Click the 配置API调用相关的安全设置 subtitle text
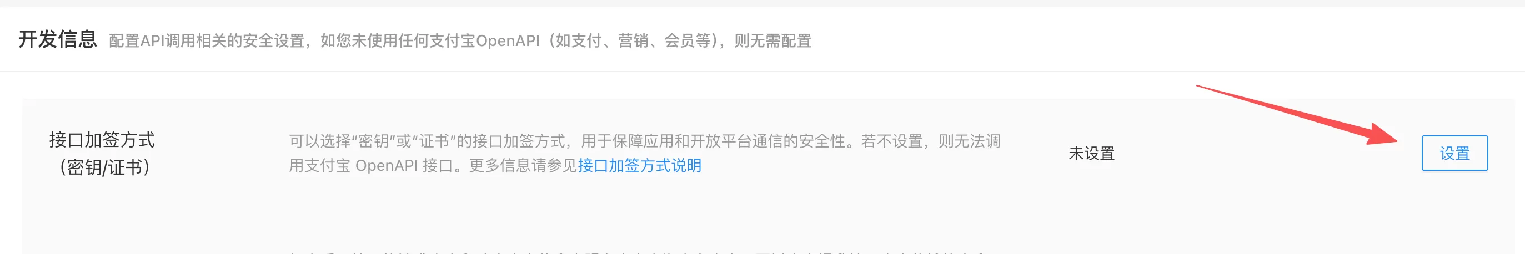This screenshot has height=254, width=1525. tap(207, 40)
